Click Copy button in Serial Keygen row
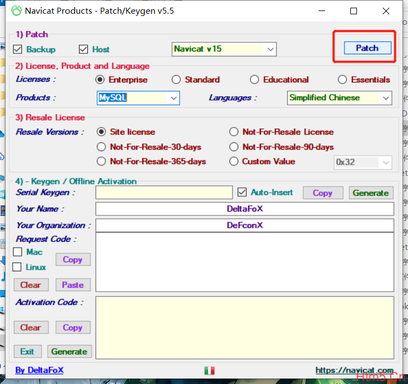Viewport: 408px width, 384px height. click(x=323, y=193)
